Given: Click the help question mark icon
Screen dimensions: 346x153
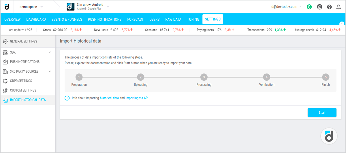Looking at the screenshot, I should (x=329, y=7).
